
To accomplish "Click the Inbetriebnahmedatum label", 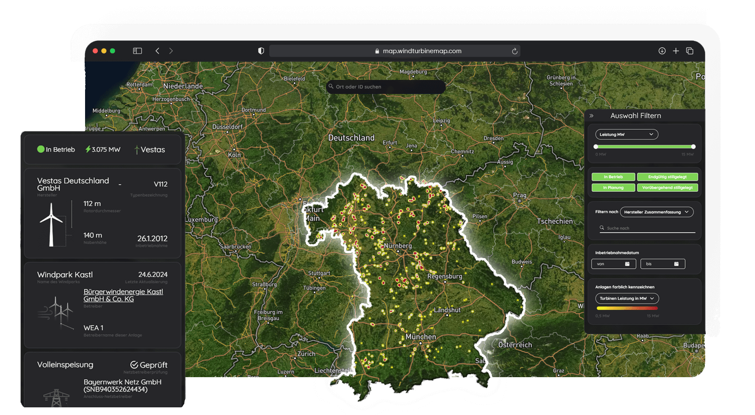I will click(617, 253).
